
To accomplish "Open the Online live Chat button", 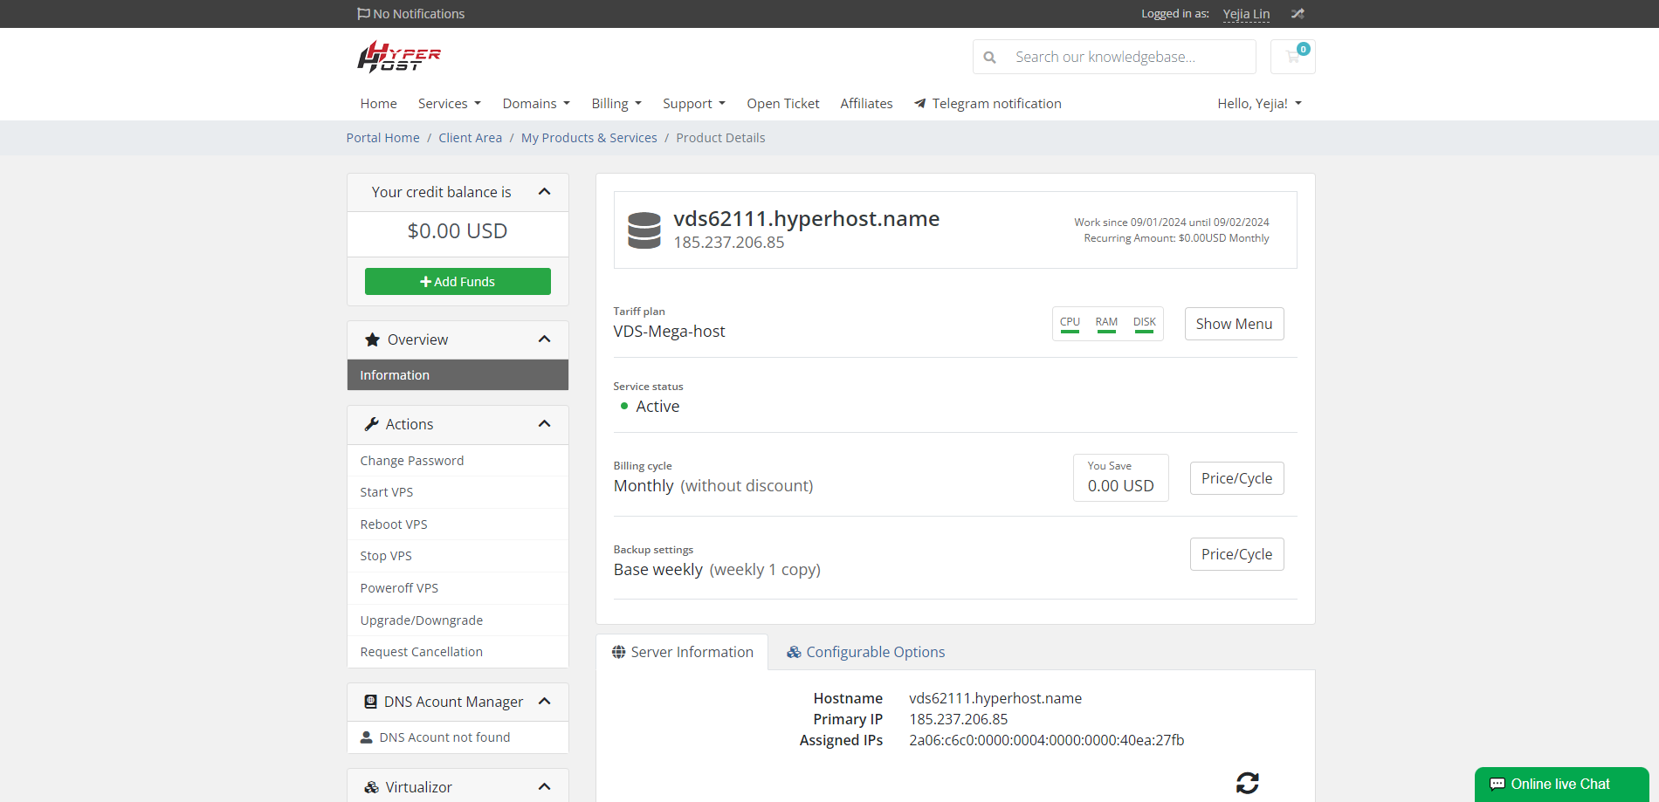I will (1561, 785).
